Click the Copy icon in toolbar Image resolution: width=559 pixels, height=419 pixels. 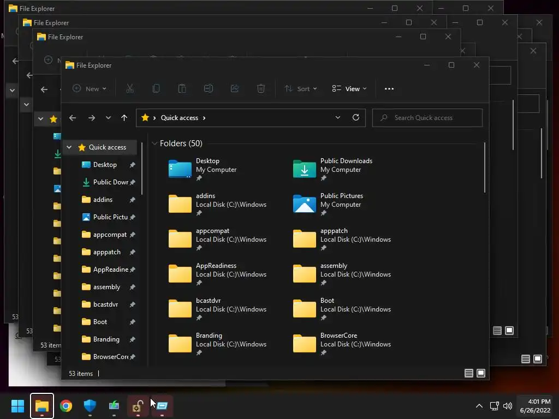point(156,88)
